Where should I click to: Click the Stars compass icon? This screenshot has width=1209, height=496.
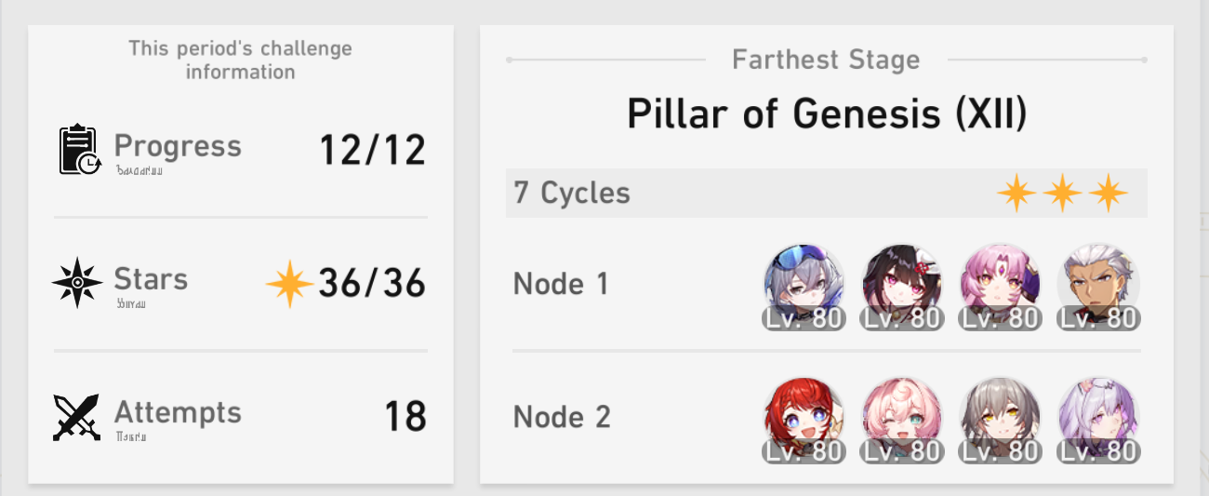click(x=77, y=283)
